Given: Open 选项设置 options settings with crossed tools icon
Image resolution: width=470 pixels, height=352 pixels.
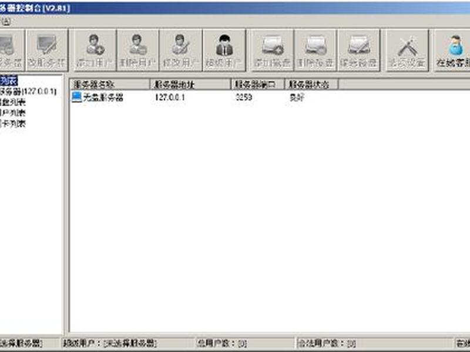Looking at the screenshot, I should tap(407, 50).
